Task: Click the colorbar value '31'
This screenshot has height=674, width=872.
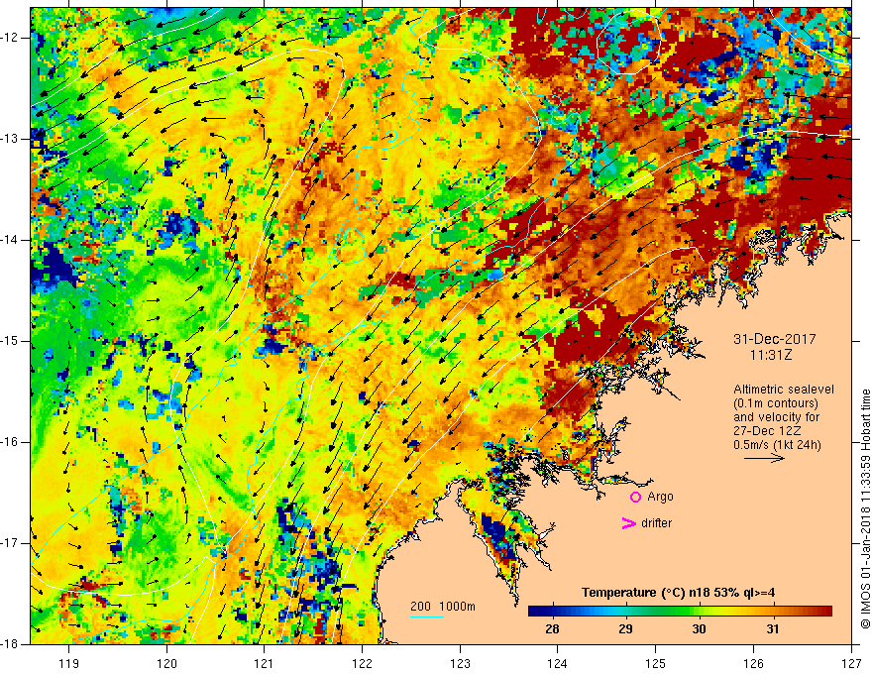Action: 773,629
